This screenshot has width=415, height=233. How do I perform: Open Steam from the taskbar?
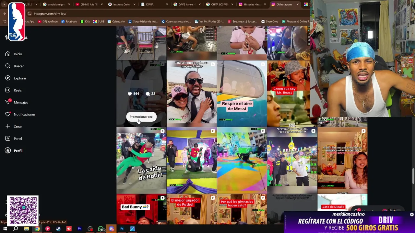(58, 229)
